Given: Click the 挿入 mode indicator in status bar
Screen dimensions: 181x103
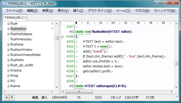Looking at the screenshot, I should (44, 98).
